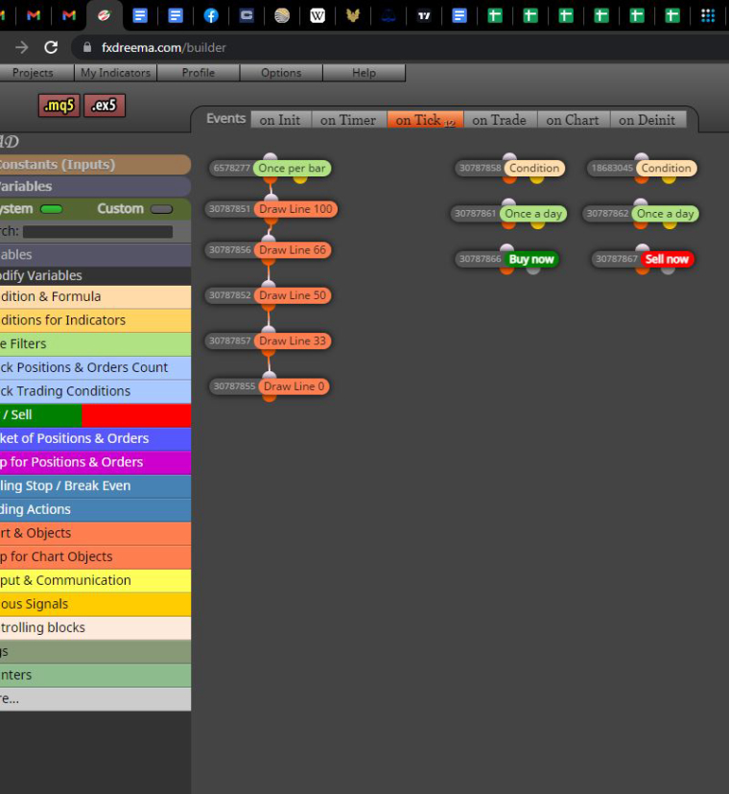This screenshot has width=729, height=794.
Task: Select the Draw Line 100 block
Action: click(295, 209)
